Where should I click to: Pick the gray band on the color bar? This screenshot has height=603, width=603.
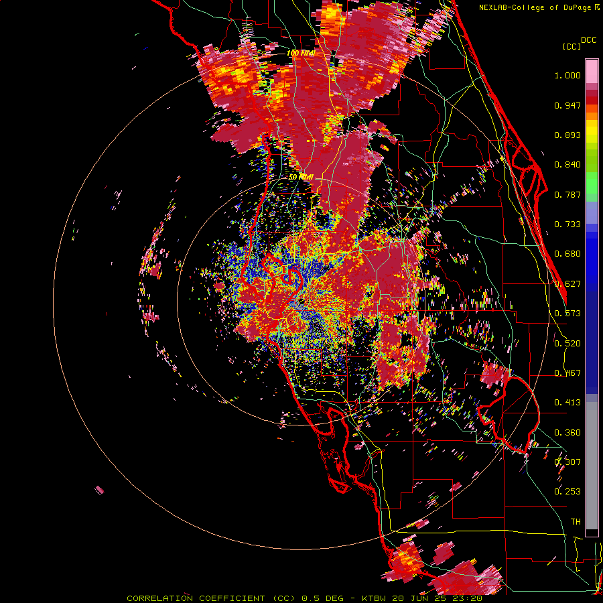(x=592, y=466)
